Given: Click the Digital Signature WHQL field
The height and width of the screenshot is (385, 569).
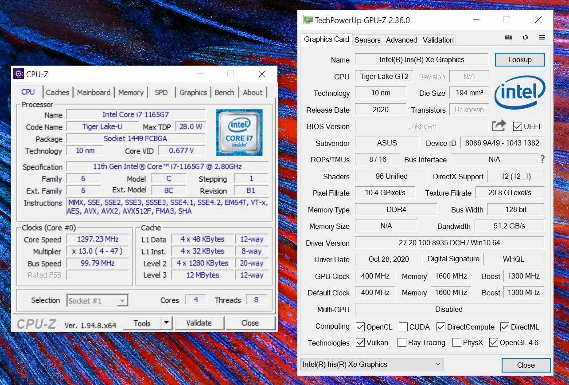Looking at the screenshot, I should 514,259.
